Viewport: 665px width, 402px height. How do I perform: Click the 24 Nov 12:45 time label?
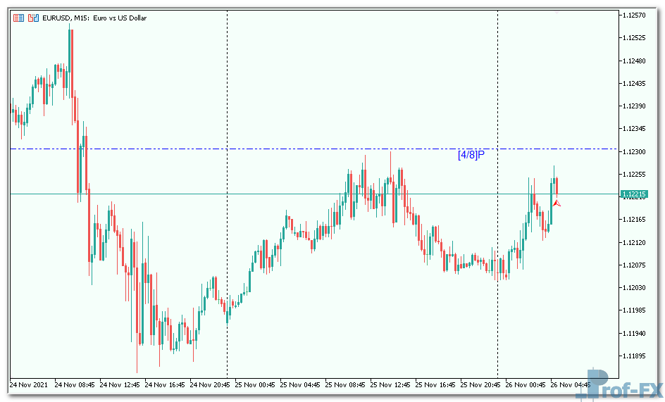(x=121, y=385)
